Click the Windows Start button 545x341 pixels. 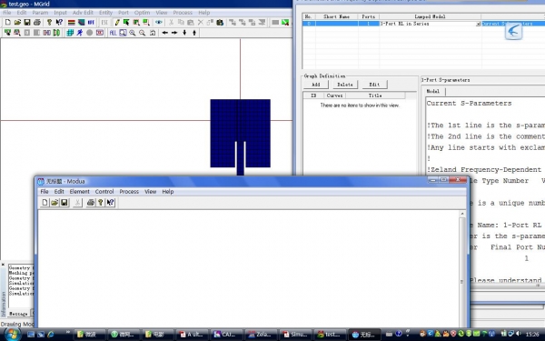(12, 335)
